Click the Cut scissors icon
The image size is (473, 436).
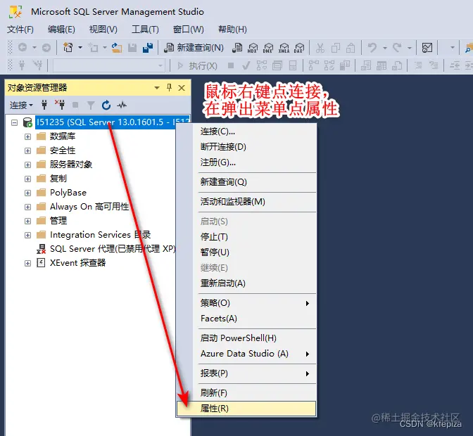click(x=320, y=48)
